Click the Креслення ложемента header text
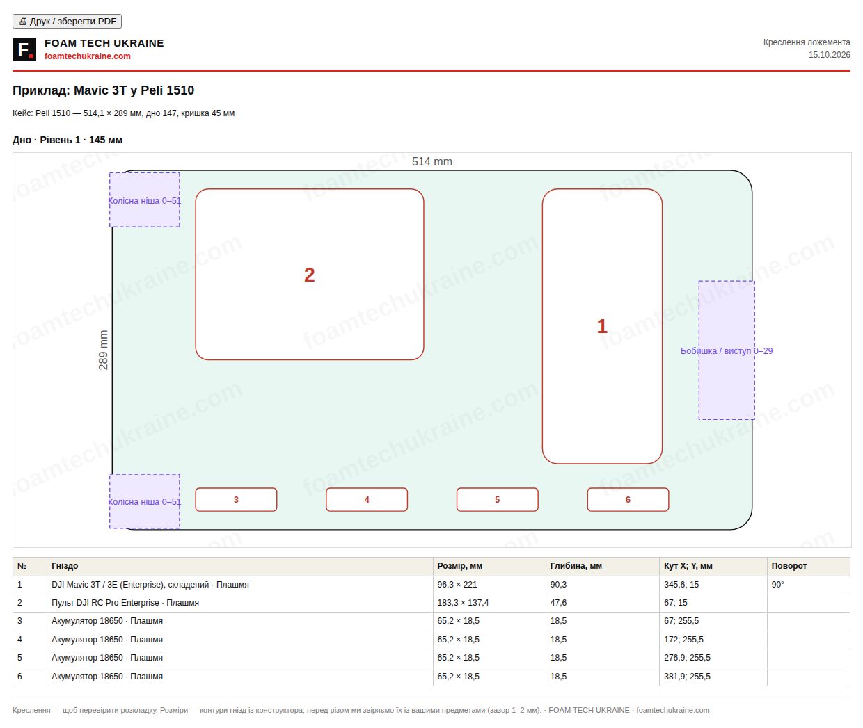This screenshot has height=728, width=863. (807, 42)
